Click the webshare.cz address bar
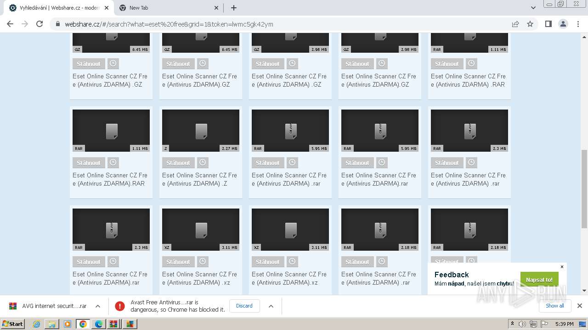This screenshot has width=588, height=330. coord(280,24)
